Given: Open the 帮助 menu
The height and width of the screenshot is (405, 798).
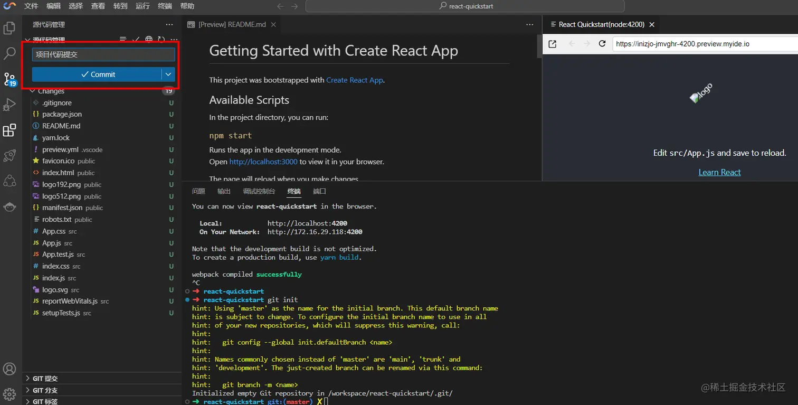Looking at the screenshot, I should [187, 6].
